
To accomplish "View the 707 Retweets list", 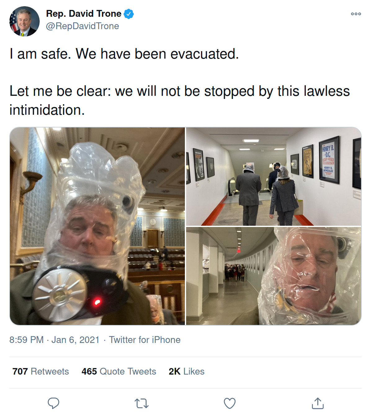I will [41, 371].
